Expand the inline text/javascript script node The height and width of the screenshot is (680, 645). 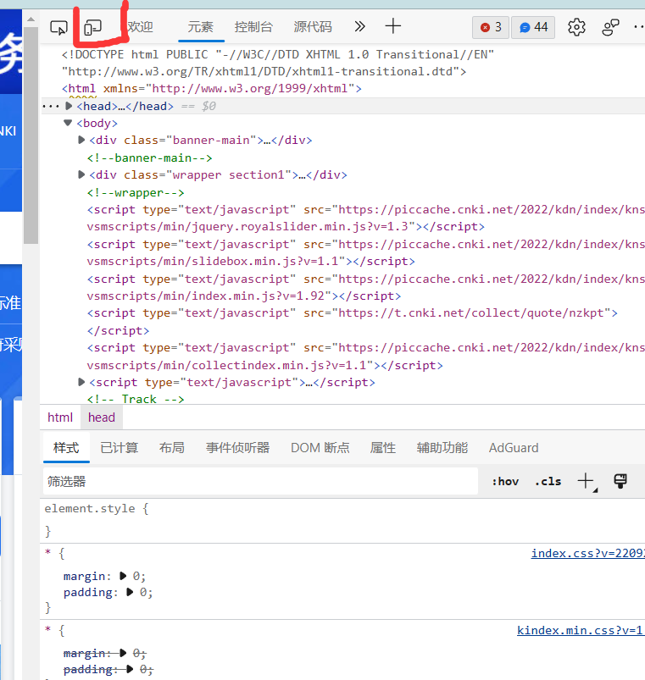pos(81,382)
